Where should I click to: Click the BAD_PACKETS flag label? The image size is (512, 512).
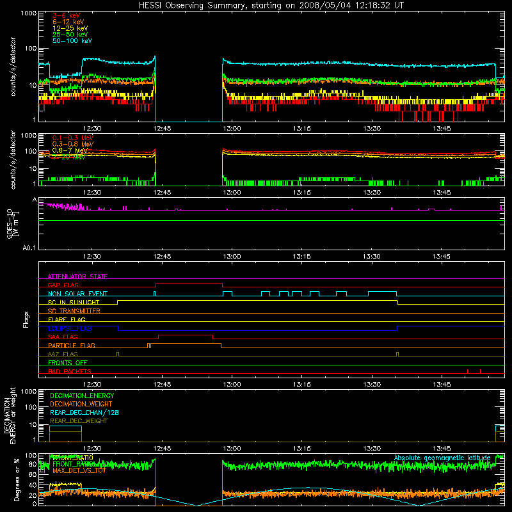pos(70,371)
